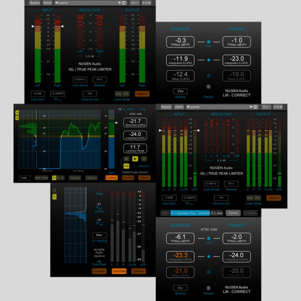Load previous preset in stereo ISL header
This screenshot has height=301, width=301.
(56, 3)
